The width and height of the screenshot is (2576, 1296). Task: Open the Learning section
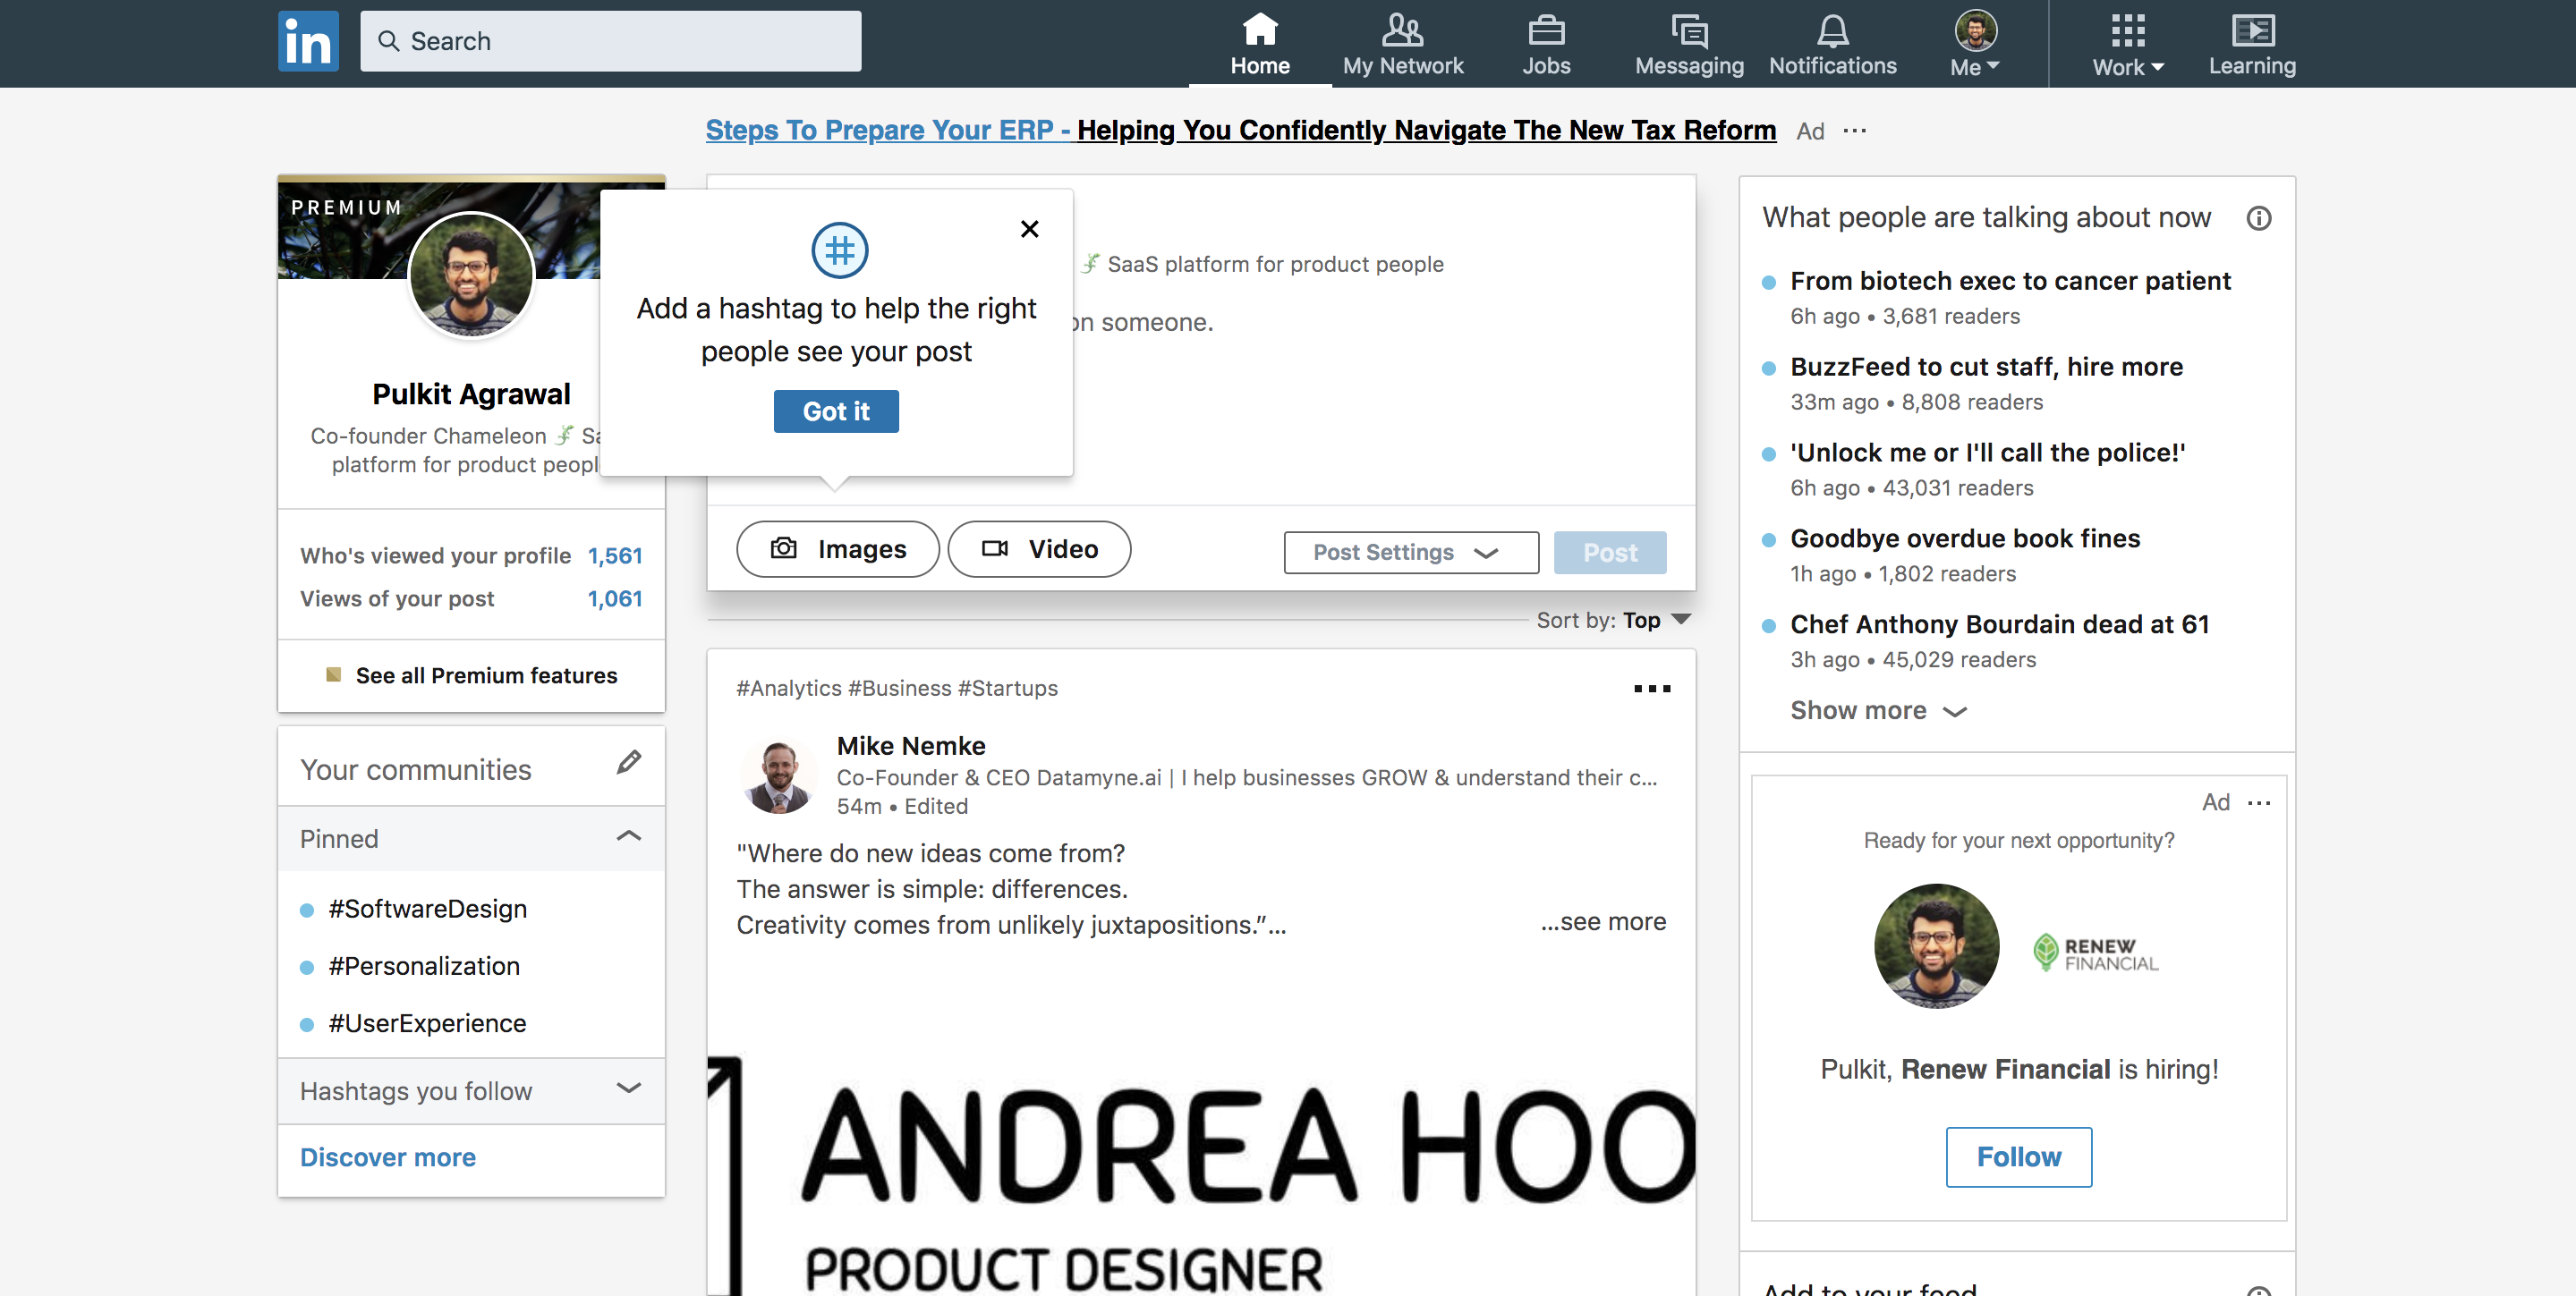click(x=2251, y=44)
